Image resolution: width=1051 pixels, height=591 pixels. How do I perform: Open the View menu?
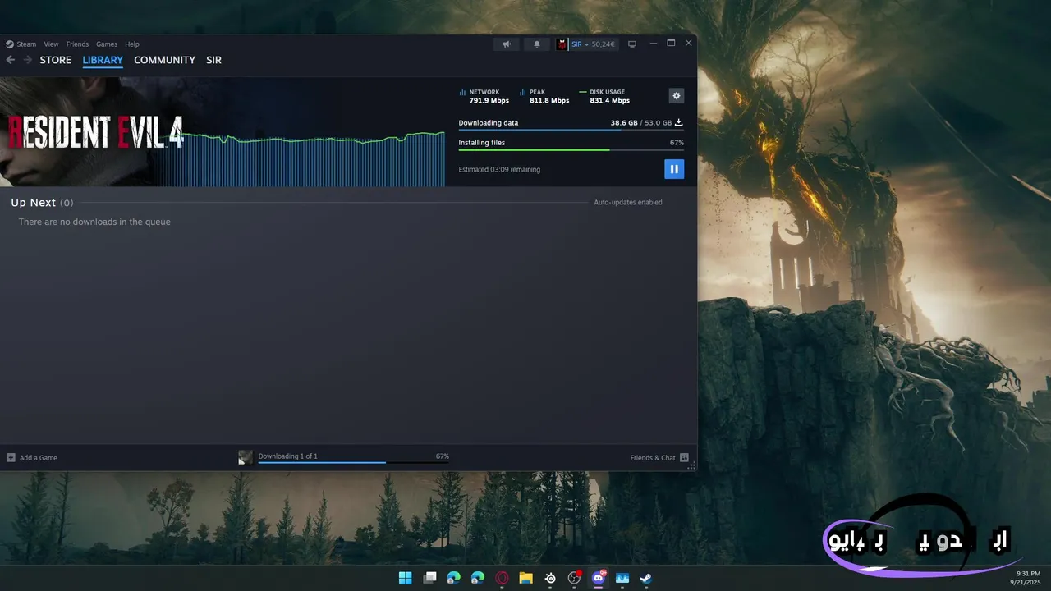click(51, 44)
